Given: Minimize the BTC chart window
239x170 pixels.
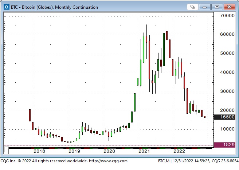Looking at the screenshot, I should coord(204,7).
